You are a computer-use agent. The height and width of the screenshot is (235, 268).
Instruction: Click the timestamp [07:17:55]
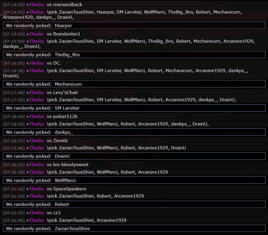(14, 100)
